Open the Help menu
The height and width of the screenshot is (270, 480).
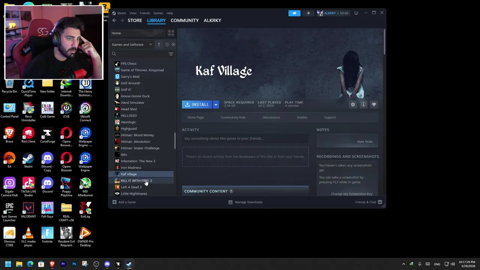(170, 13)
